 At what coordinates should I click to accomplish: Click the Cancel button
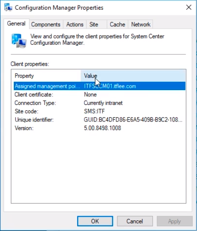point(135,221)
